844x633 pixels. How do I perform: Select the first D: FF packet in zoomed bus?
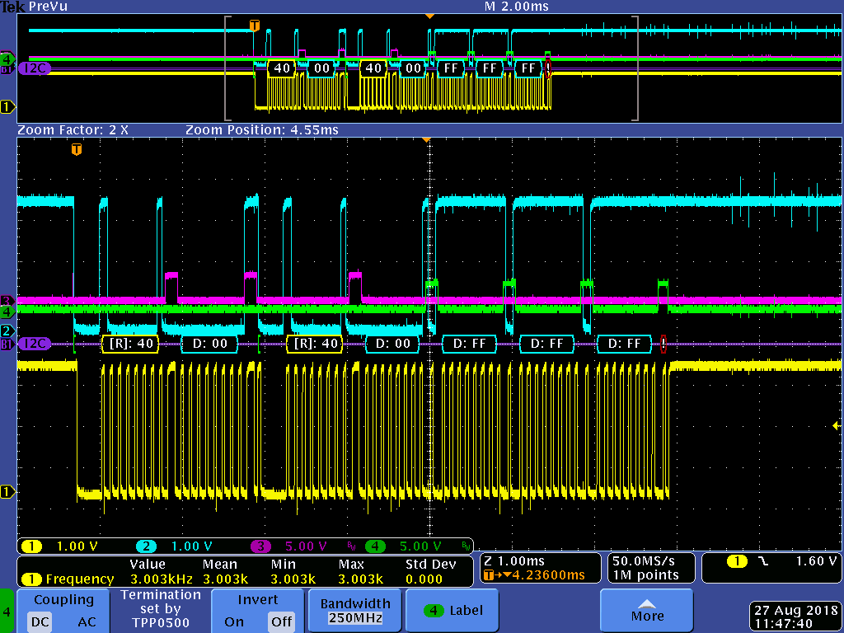[469, 344]
